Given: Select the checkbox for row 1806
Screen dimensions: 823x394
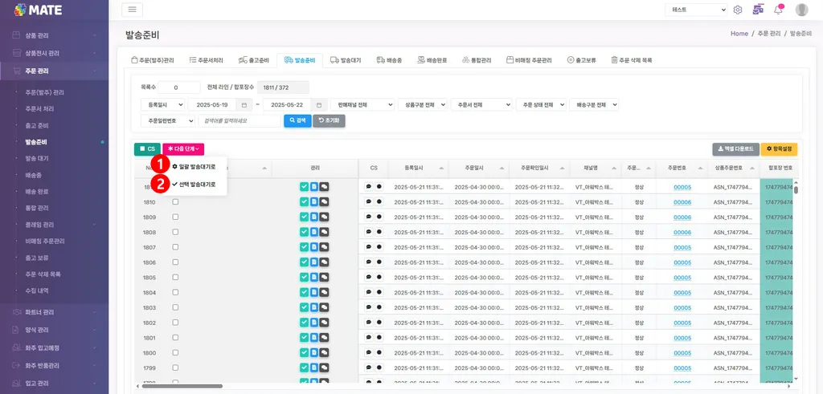Looking at the screenshot, I should (175, 262).
